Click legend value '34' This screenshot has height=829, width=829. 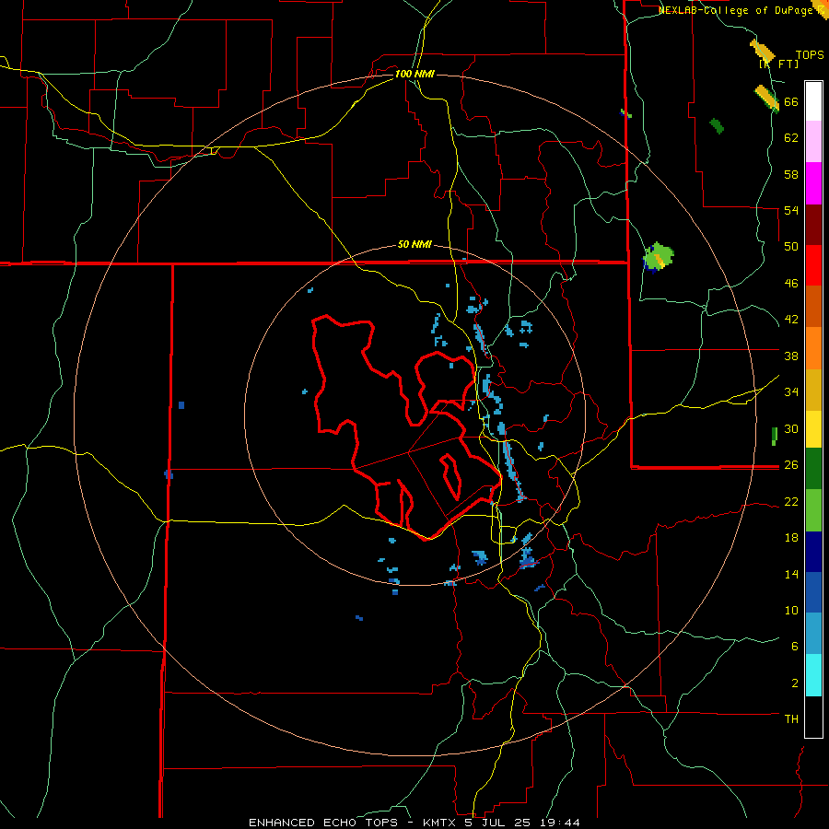791,392
